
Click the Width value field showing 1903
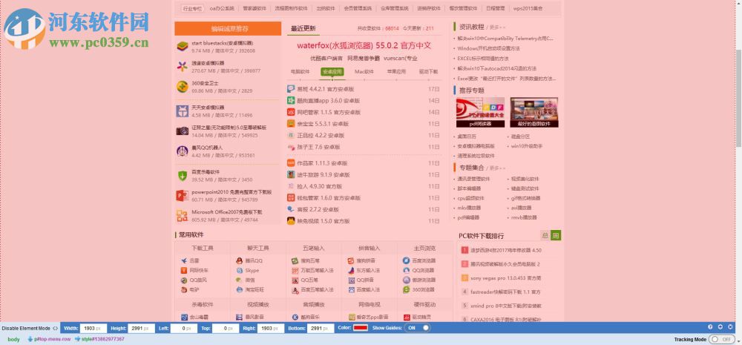93,328
